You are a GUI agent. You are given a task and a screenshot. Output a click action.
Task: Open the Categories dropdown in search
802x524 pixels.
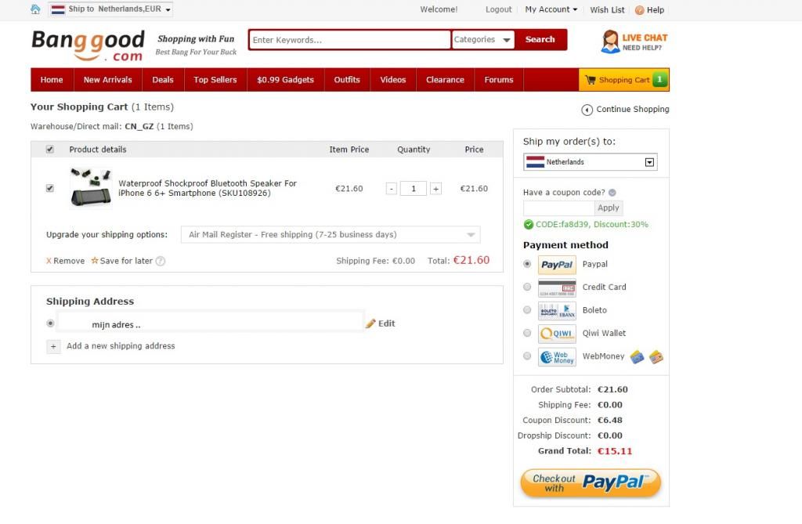point(482,39)
